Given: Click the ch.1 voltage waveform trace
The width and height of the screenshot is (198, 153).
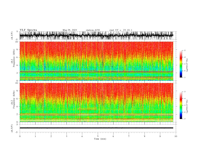Looking at the screenshot, I should click(96, 35).
